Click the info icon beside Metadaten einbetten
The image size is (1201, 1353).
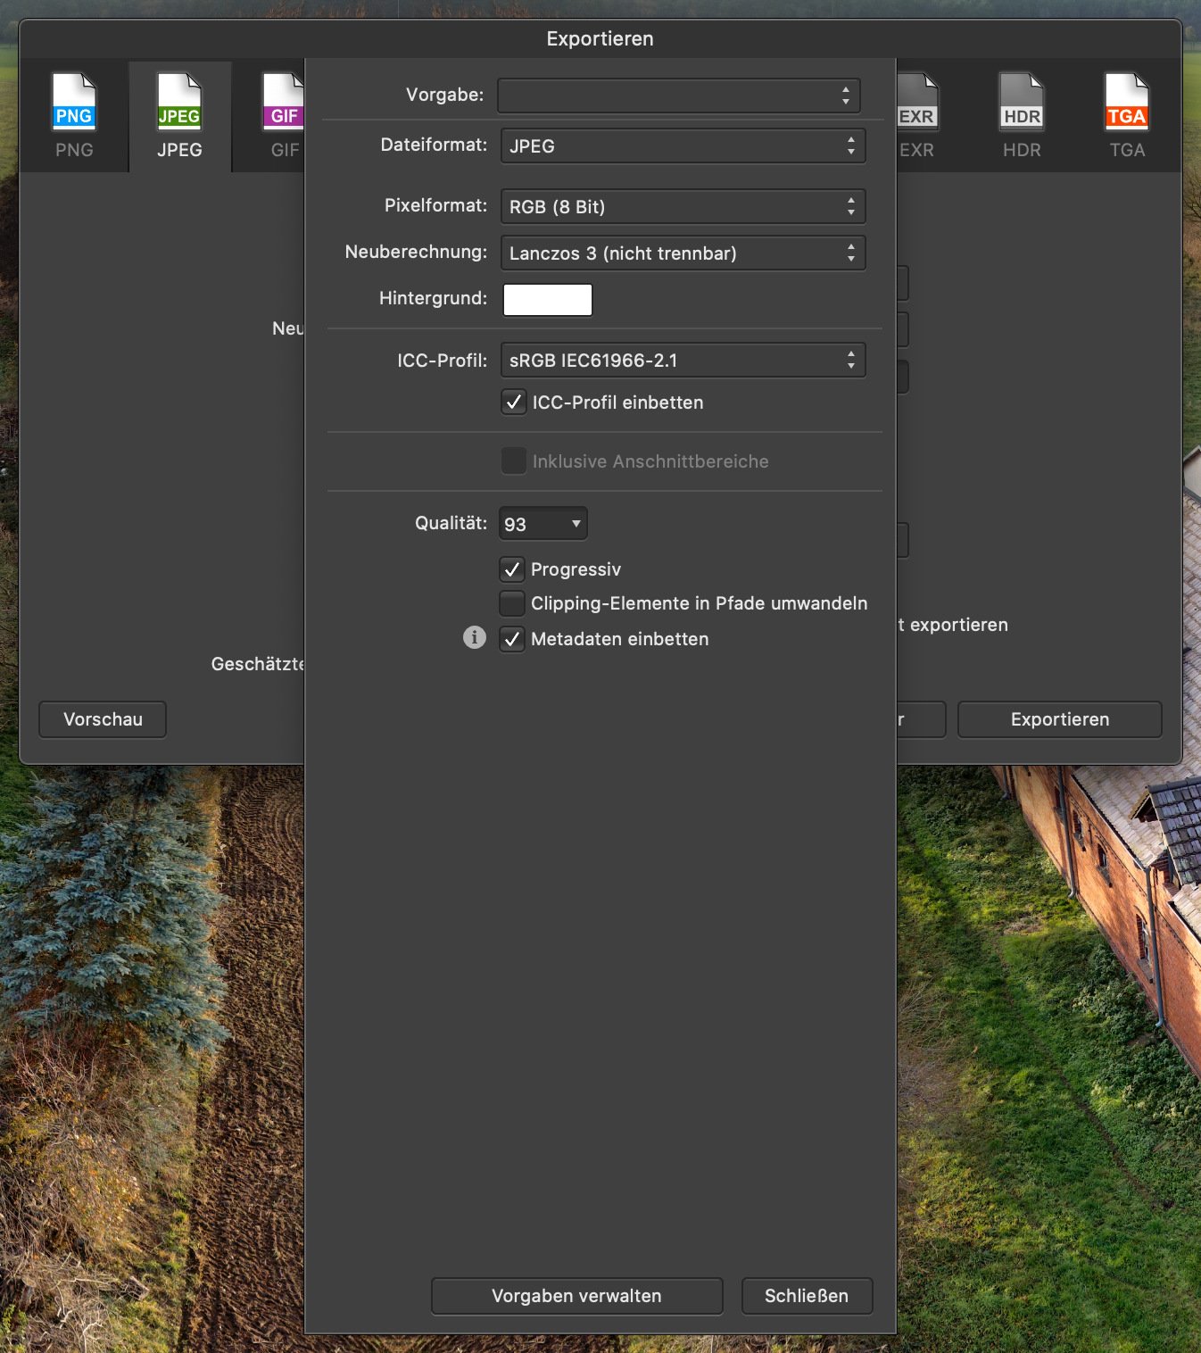(475, 637)
